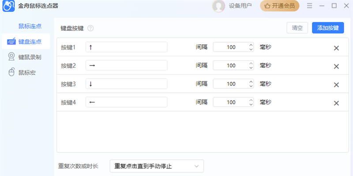Increase the 按键1 interval with up arrow

pos(251,45)
